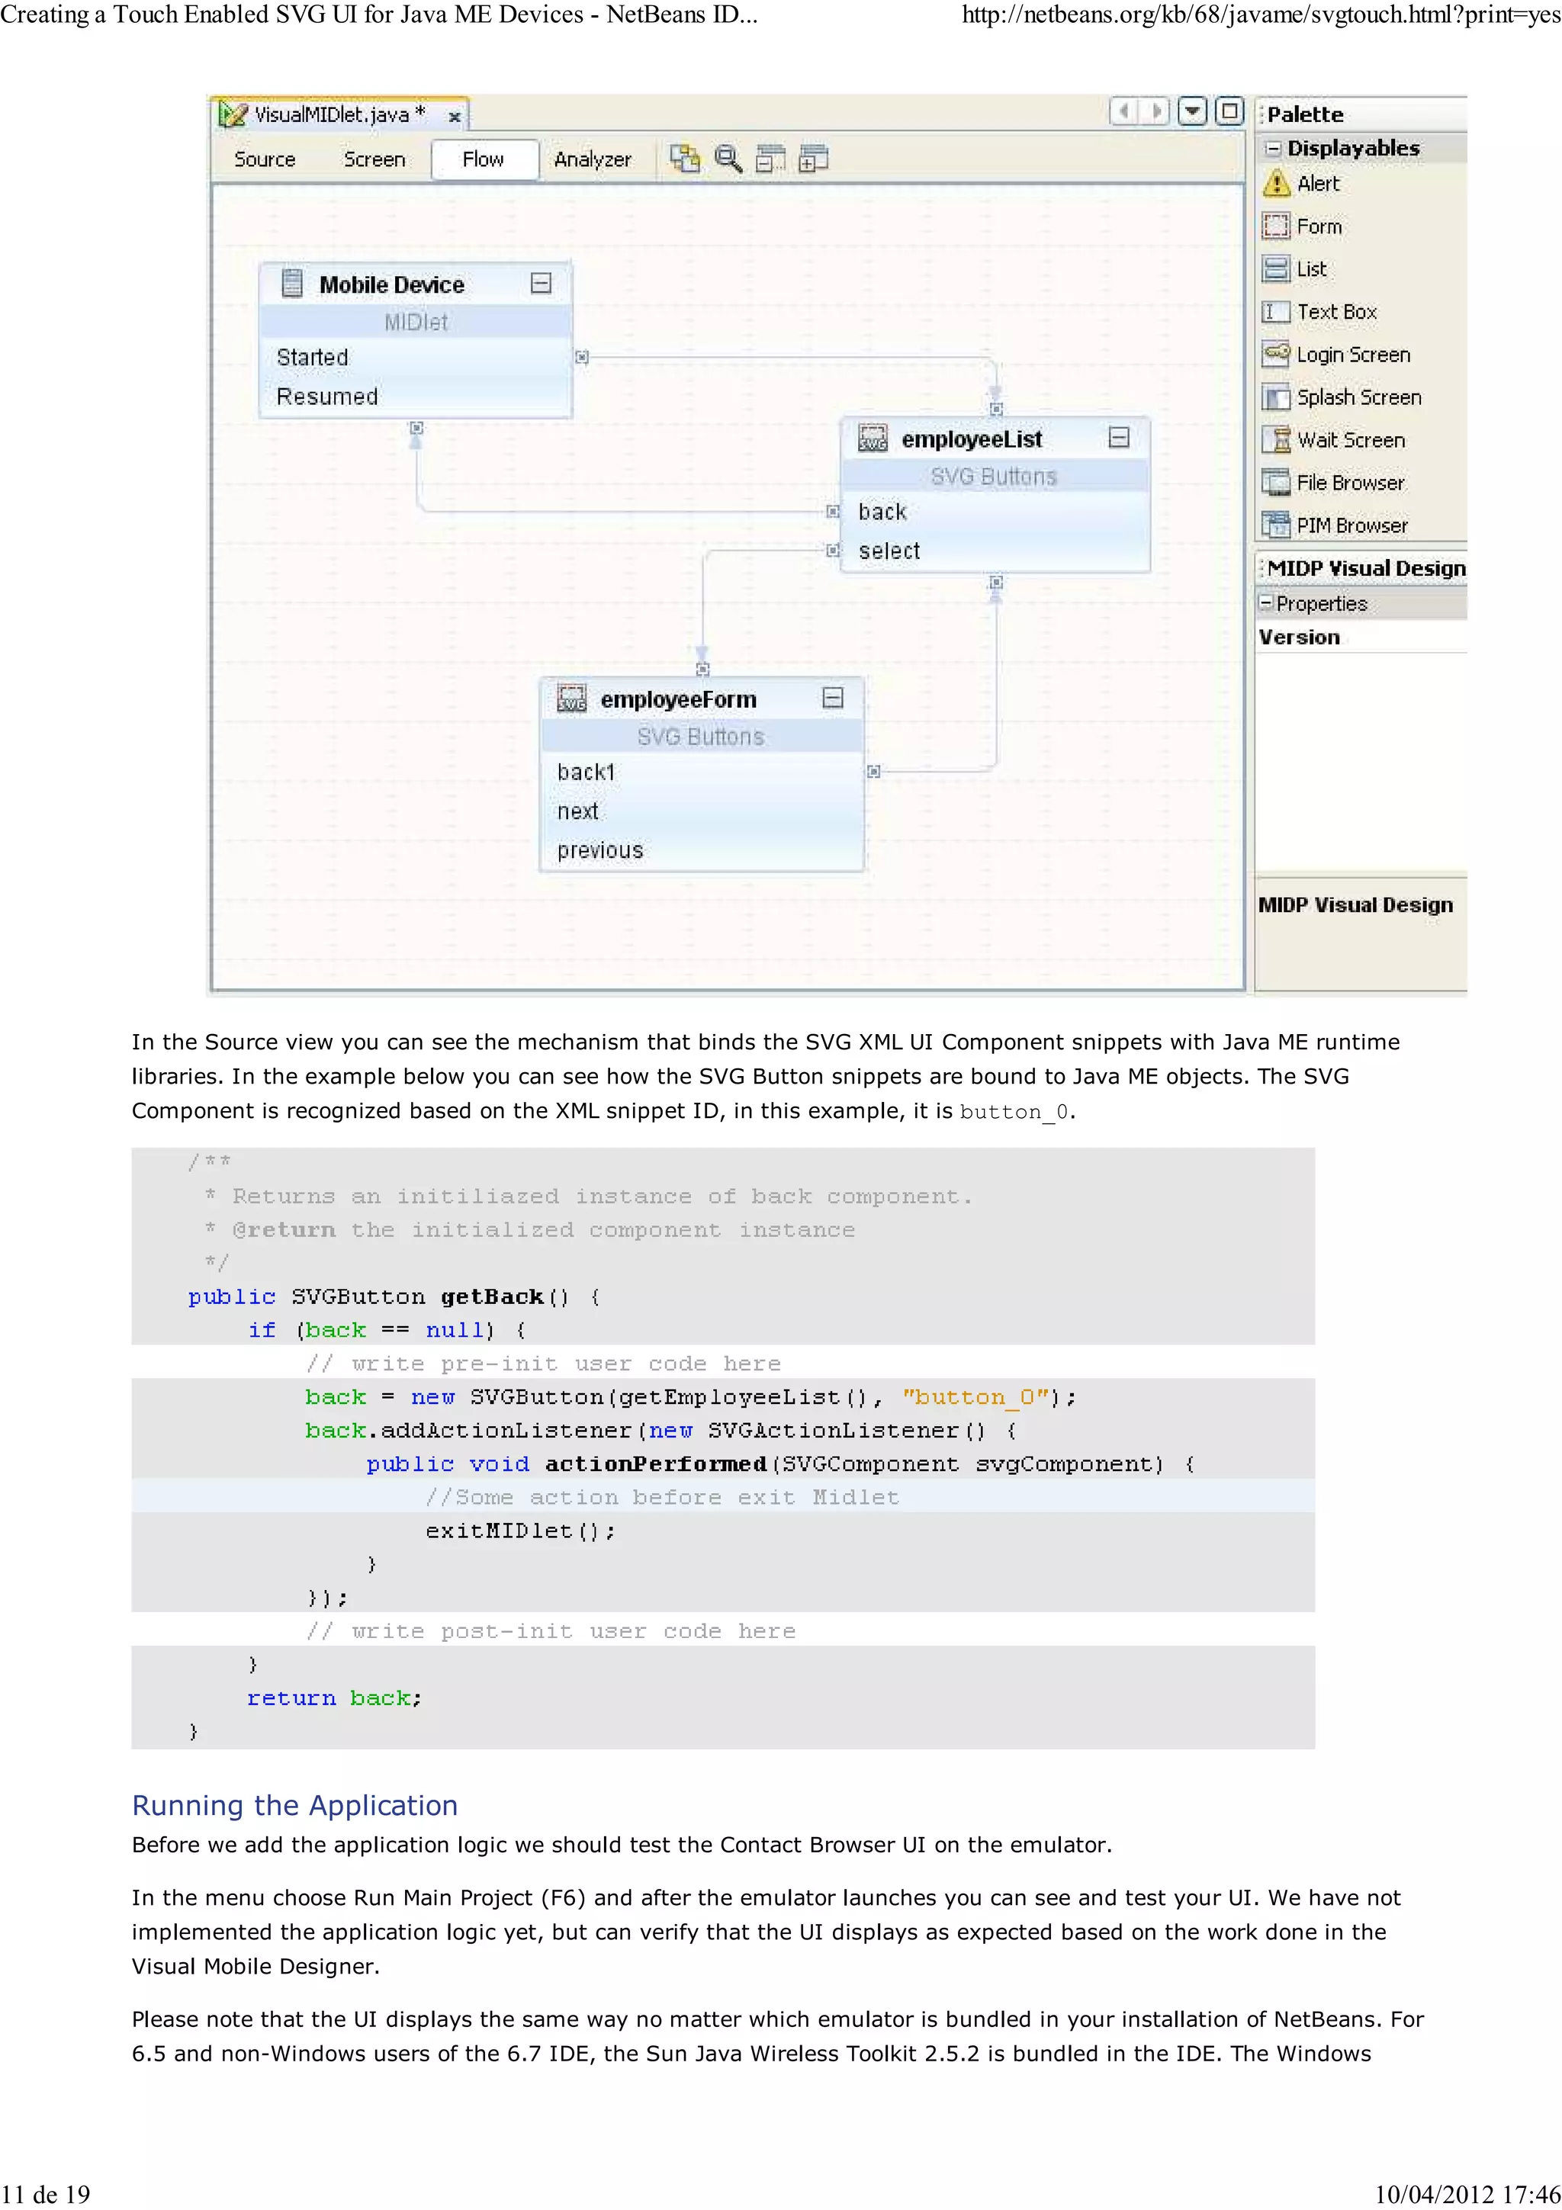Click the zoom magnifier toolbar icon
The image size is (1562, 2210).
click(728, 158)
